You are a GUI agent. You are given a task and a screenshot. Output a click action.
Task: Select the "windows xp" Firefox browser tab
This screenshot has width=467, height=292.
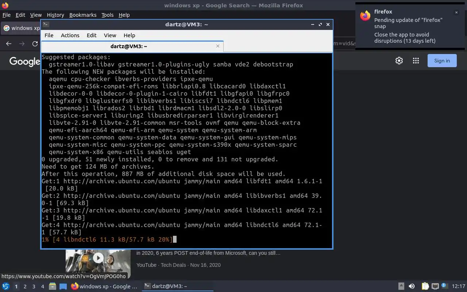pos(21,28)
